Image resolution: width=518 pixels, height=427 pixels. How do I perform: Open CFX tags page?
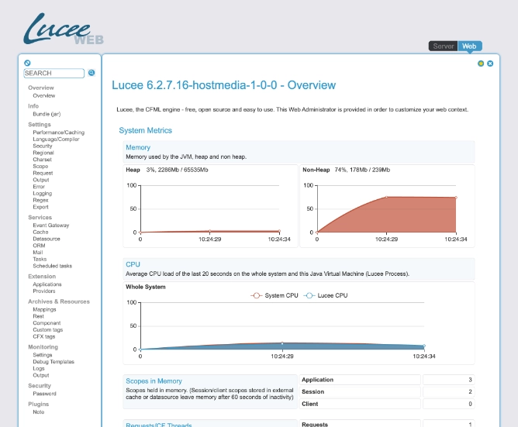tap(44, 336)
